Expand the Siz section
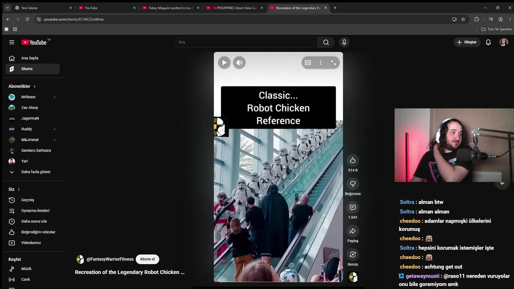This screenshot has width=514, height=289. [14, 189]
